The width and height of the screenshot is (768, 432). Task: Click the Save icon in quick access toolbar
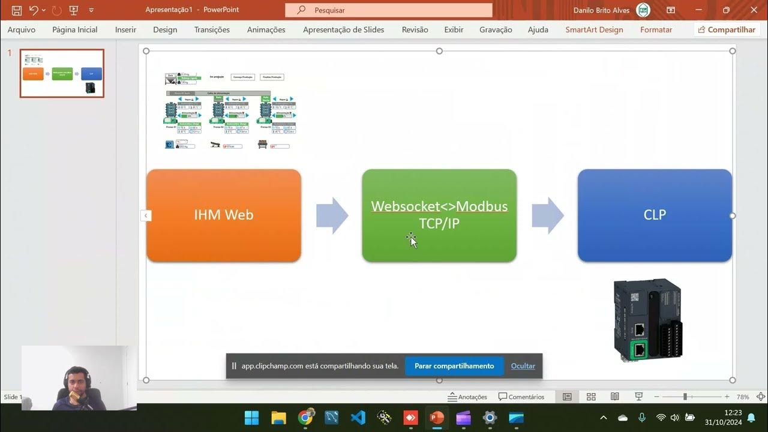pyautogui.click(x=17, y=10)
